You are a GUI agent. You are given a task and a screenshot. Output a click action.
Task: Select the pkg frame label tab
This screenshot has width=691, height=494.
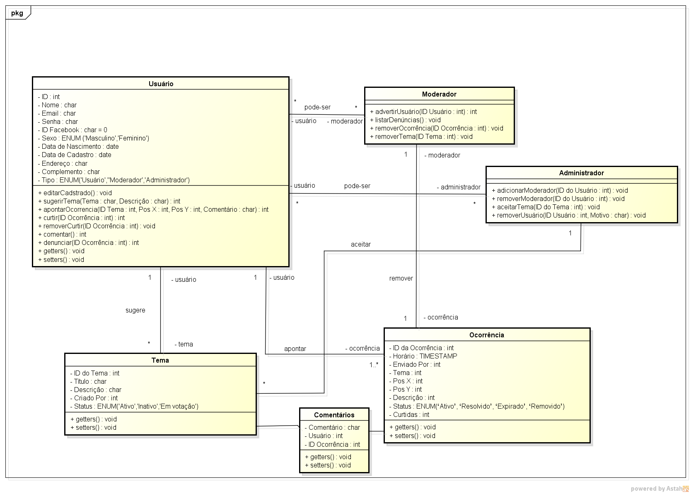coord(17,13)
